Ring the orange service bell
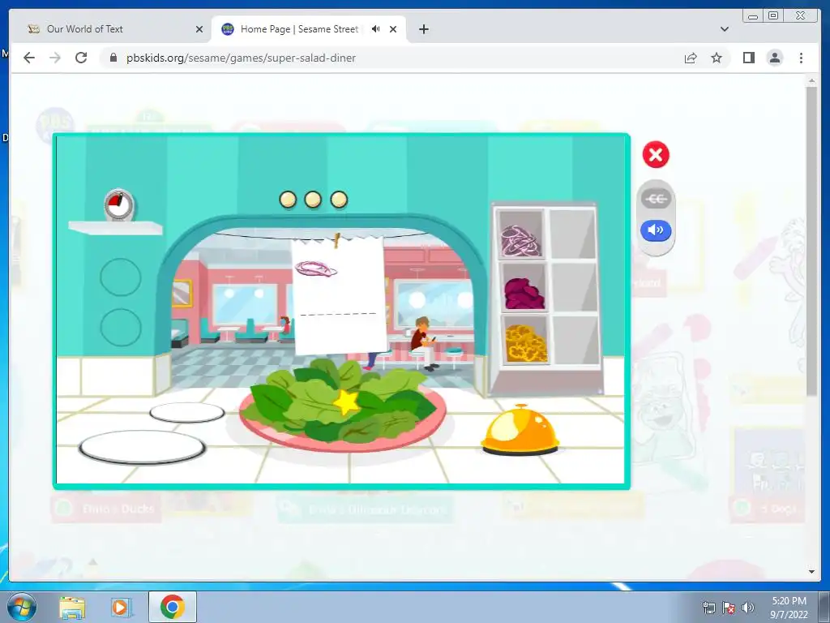830x623 pixels. click(520, 430)
